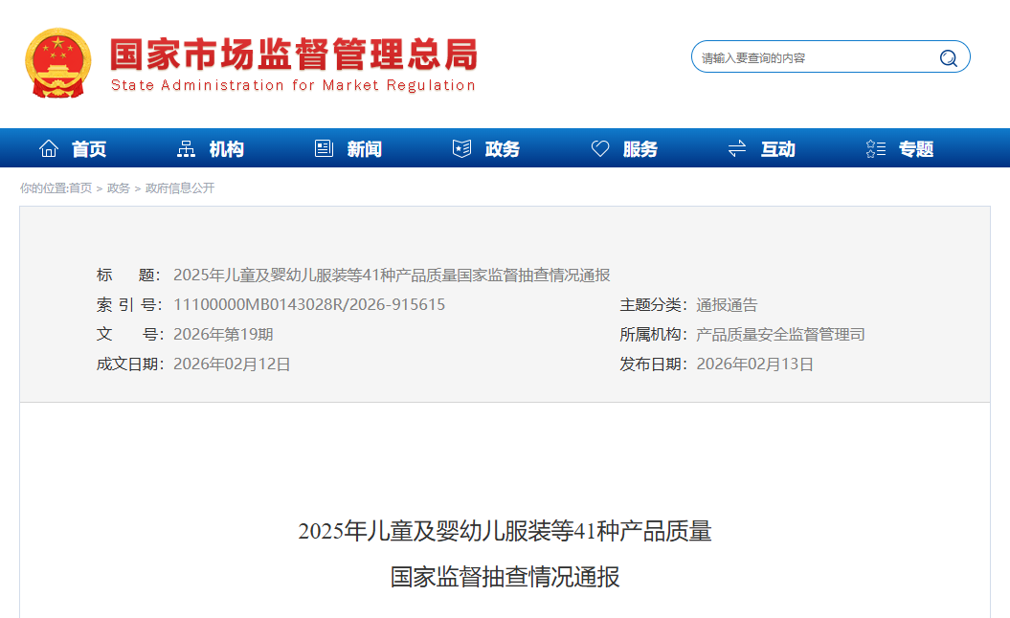Click the 政务 book icon in the navbar
The height and width of the screenshot is (618, 1010).
pos(460,148)
